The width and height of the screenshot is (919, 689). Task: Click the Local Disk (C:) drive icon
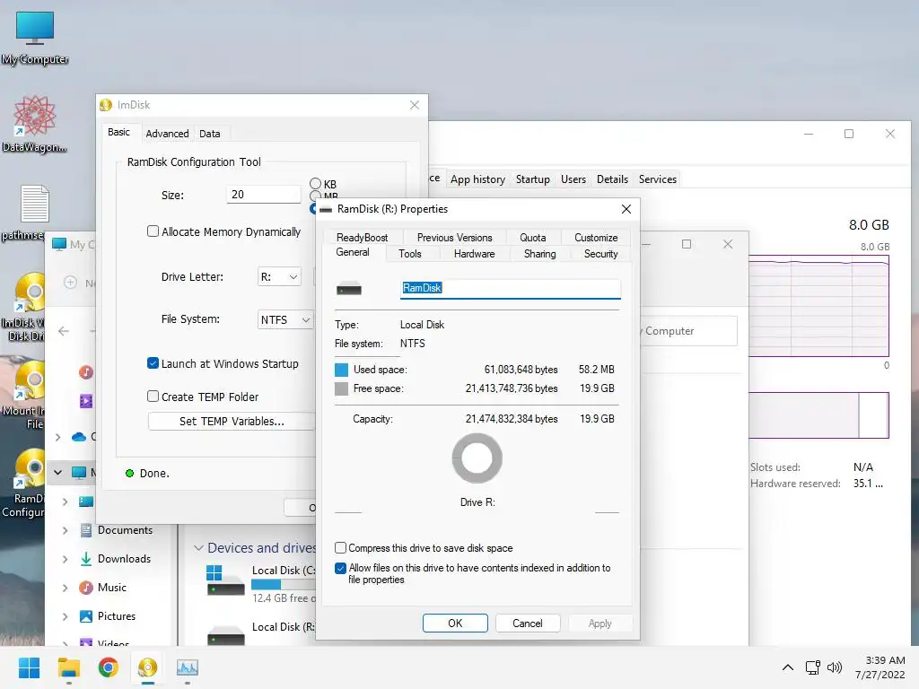click(x=225, y=581)
